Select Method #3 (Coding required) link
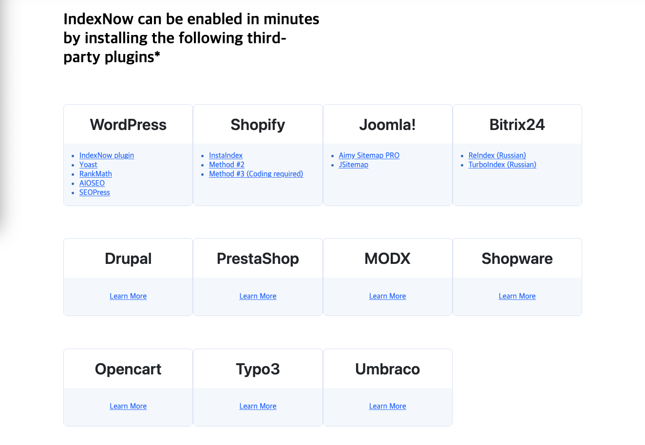The image size is (645, 445). [256, 174]
